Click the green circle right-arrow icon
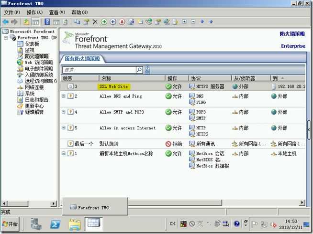Viewport: 313px width, 234px height. point(104,21)
